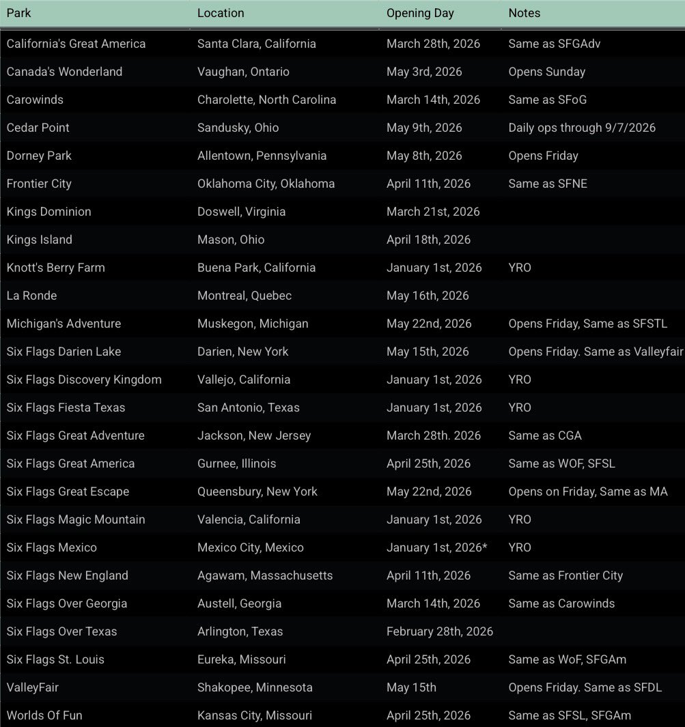685x727 pixels.
Task: Click Kansas City, Missouri location
Action: click(255, 715)
